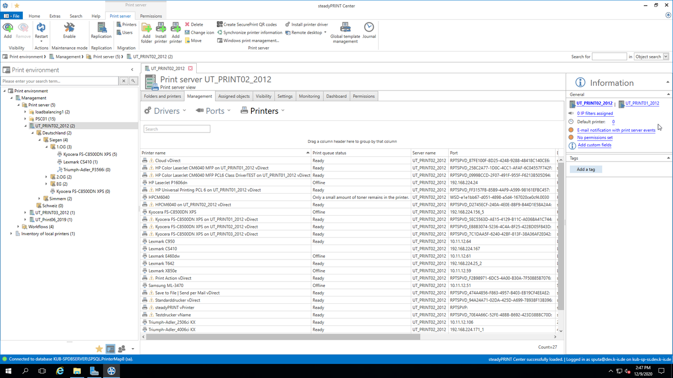Select Lexmark CS410 in tree

[80, 162]
